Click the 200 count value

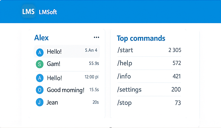176,89
